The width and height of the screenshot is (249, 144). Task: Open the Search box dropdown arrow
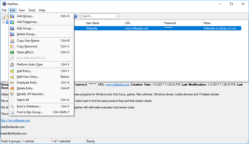pyautogui.click(x=116, y=16)
